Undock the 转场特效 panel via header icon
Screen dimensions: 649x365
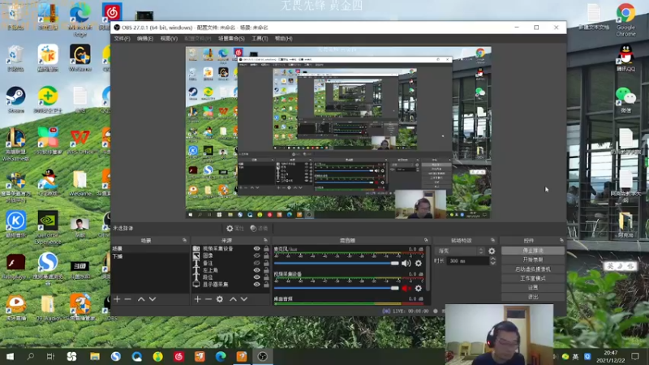pyautogui.click(x=492, y=240)
